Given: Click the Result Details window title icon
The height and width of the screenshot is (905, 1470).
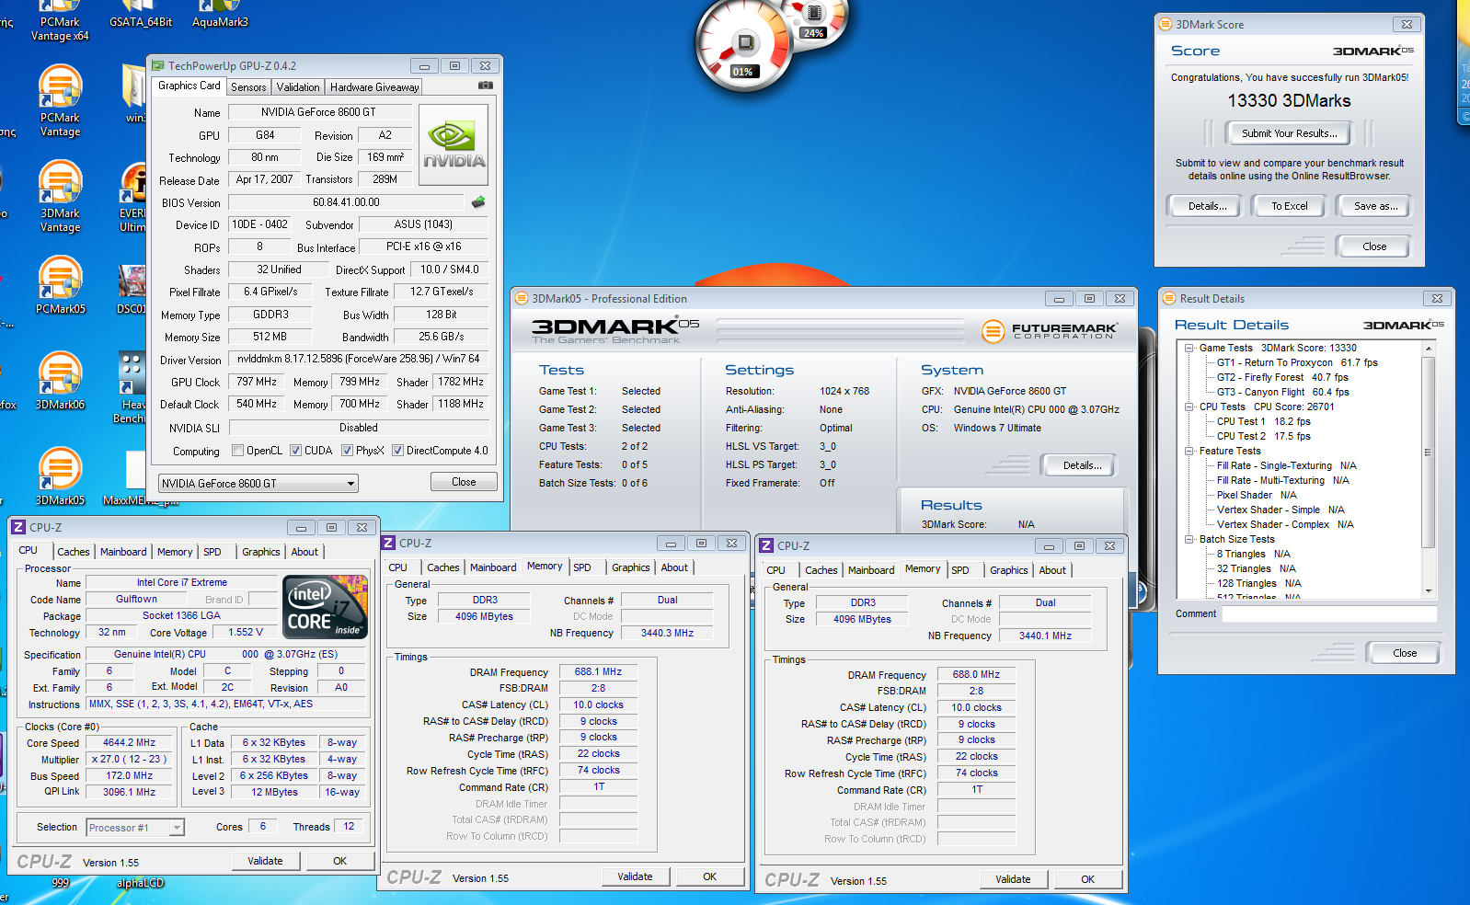Looking at the screenshot, I should (1170, 299).
